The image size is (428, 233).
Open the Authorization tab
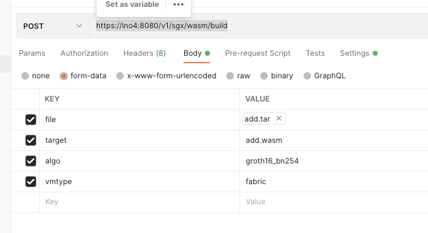tap(84, 53)
